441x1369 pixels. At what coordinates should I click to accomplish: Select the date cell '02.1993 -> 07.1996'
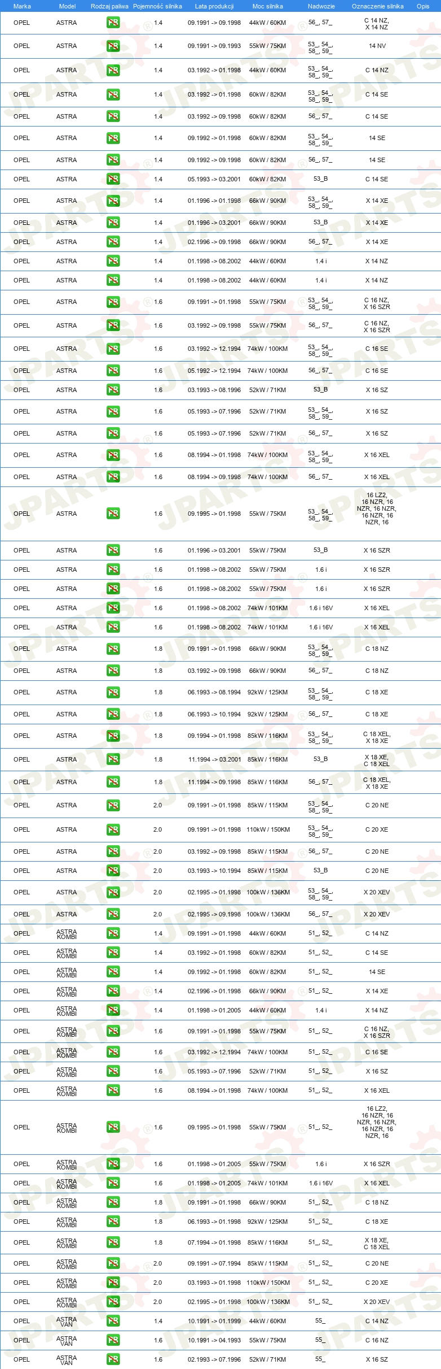tap(214, 1359)
